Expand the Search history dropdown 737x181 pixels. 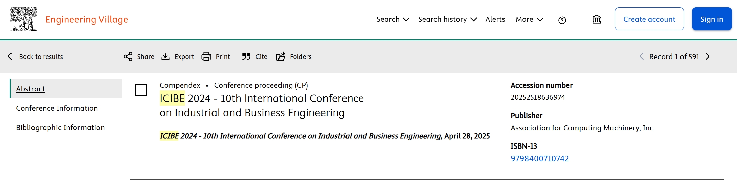[x=448, y=19]
